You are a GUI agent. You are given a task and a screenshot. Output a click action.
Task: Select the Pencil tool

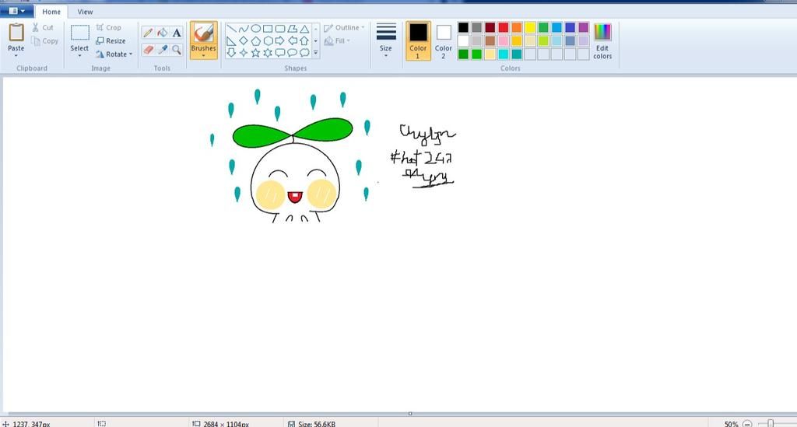(x=148, y=33)
